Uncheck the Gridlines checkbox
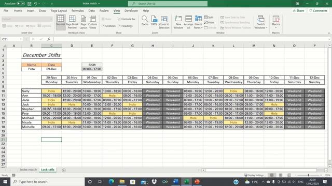The height and width of the screenshot is (186, 332). 103,26
